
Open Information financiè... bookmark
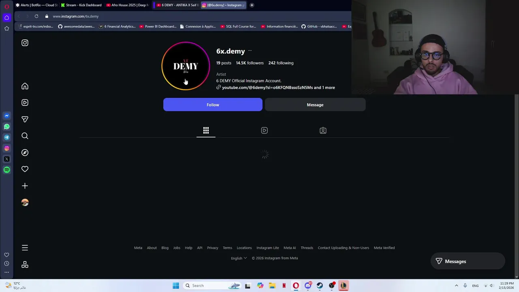click(x=279, y=26)
